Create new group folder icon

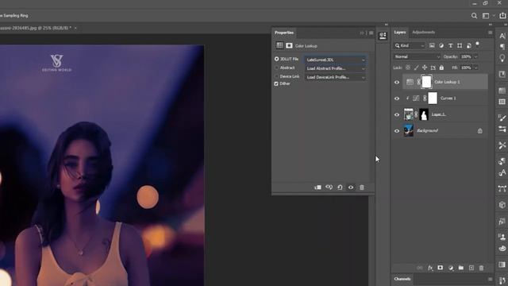(x=461, y=268)
